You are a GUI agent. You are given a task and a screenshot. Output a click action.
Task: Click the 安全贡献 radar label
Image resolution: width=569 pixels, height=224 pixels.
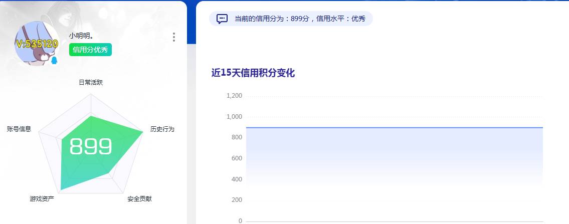pyautogui.click(x=139, y=198)
